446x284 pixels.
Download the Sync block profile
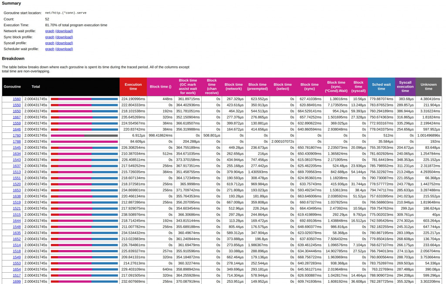point(64,37)
